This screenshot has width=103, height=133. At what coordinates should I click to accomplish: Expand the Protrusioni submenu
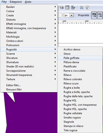[x=29, y=45]
